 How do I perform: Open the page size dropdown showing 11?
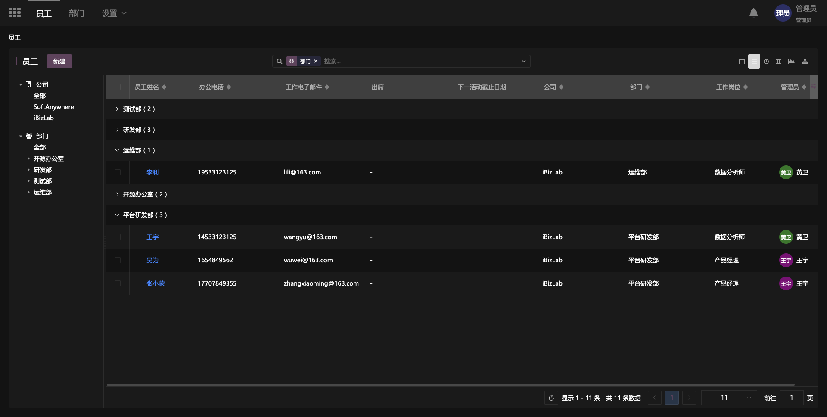click(729, 398)
